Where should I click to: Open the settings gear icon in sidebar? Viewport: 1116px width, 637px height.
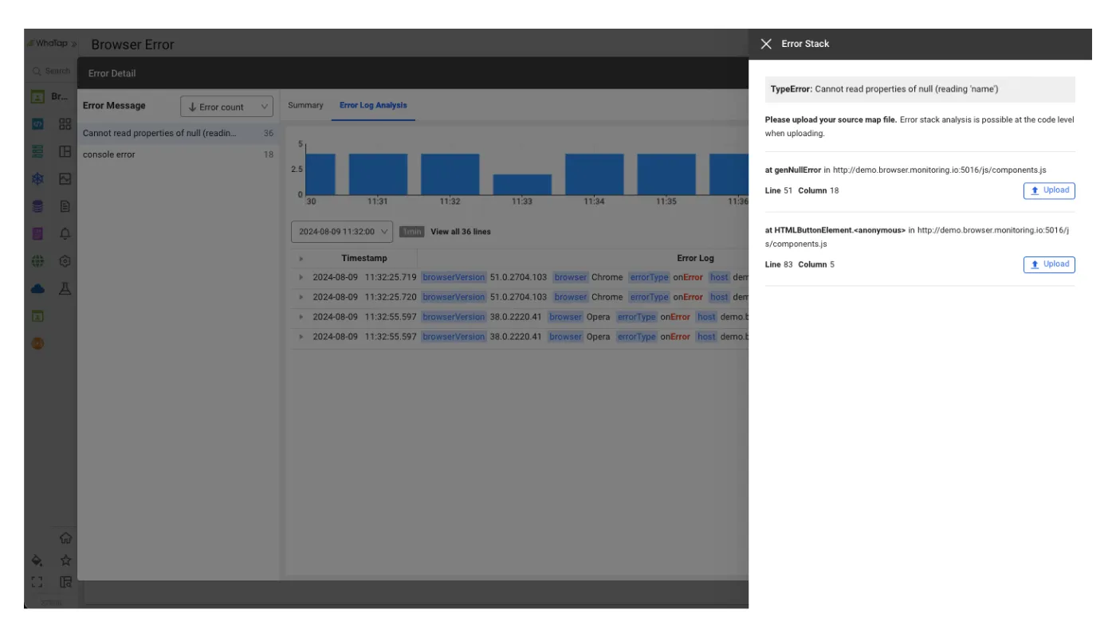pyautogui.click(x=65, y=261)
